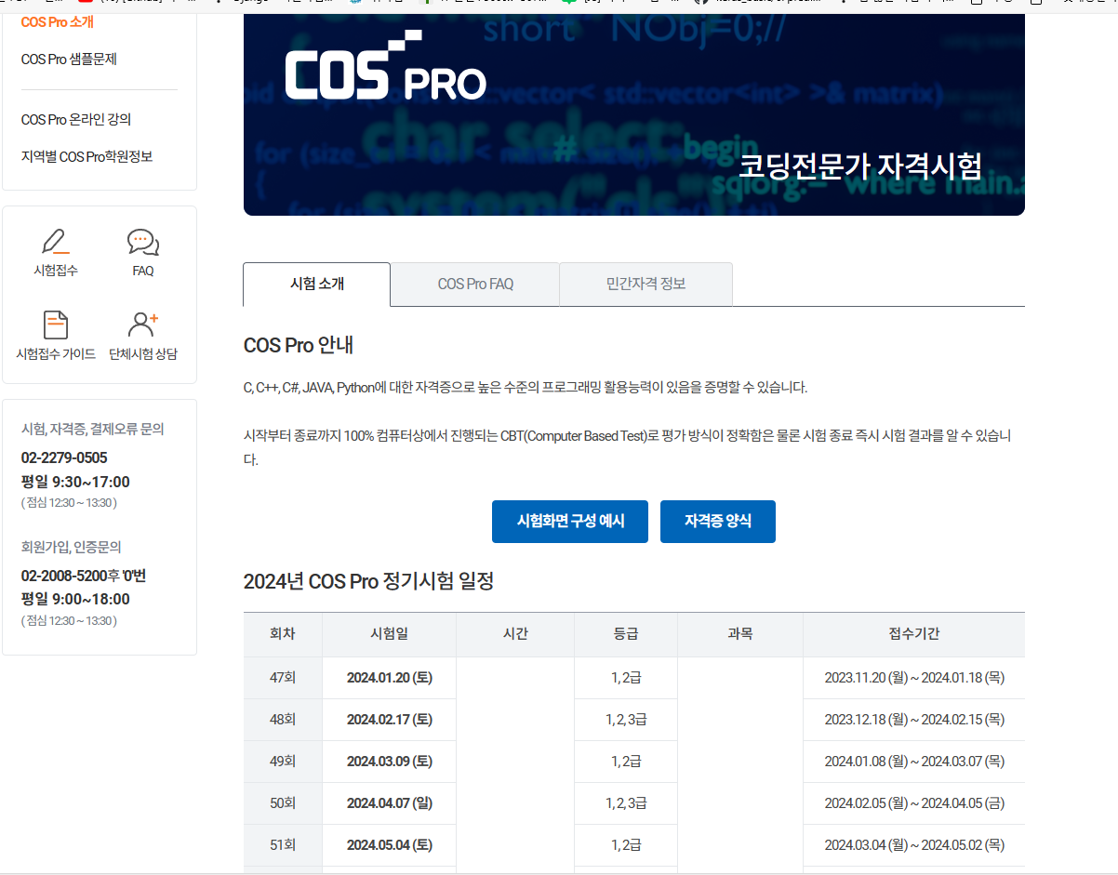The width and height of the screenshot is (1118, 875).
Task: Click exam date 2024.03.09 (토)
Action: pyautogui.click(x=389, y=762)
